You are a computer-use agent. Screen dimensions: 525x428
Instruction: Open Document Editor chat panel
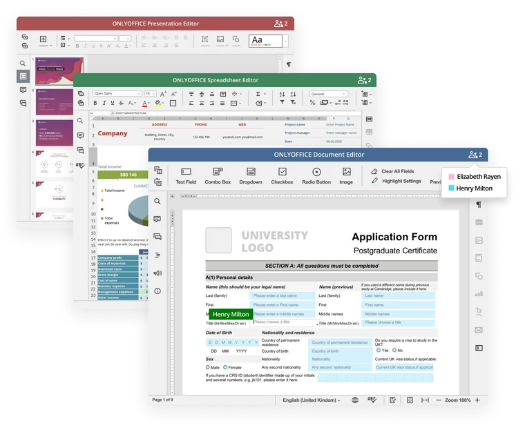(157, 237)
